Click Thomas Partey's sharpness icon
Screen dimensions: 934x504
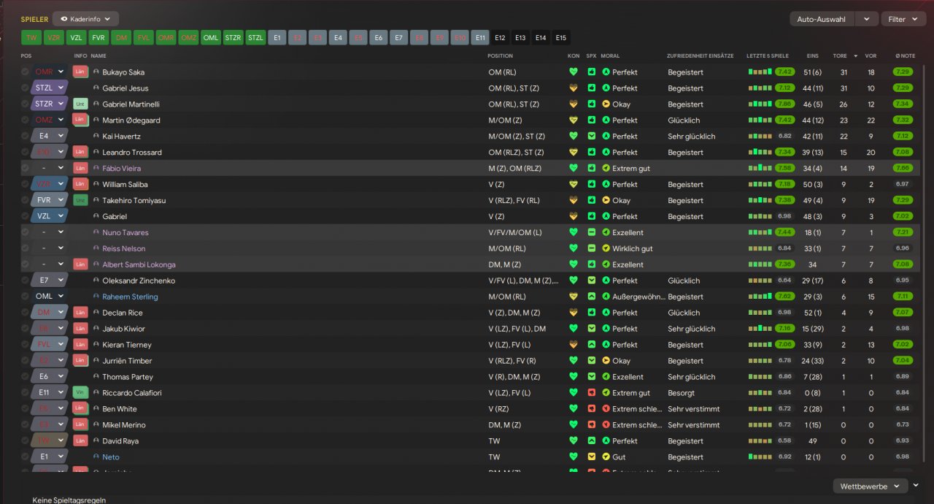pyautogui.click(x=591, y=377)
